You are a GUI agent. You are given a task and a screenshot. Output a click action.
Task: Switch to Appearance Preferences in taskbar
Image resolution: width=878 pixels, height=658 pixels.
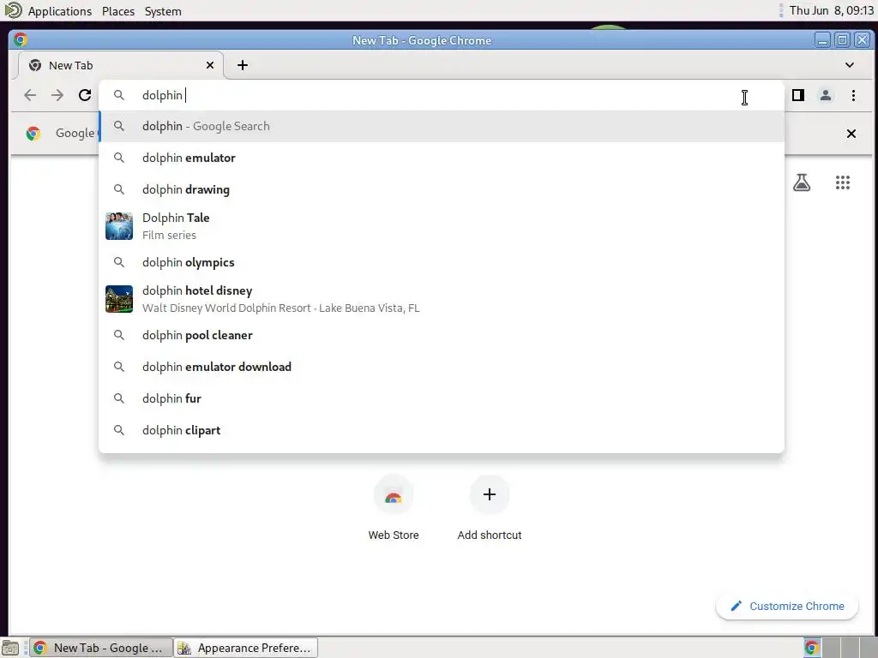point(246,648)
